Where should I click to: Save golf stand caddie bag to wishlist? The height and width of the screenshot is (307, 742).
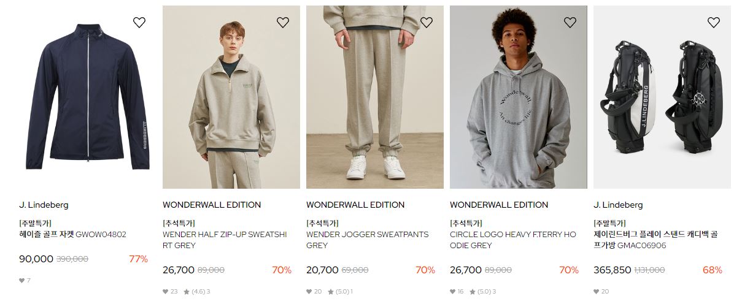tap(714, 23)
